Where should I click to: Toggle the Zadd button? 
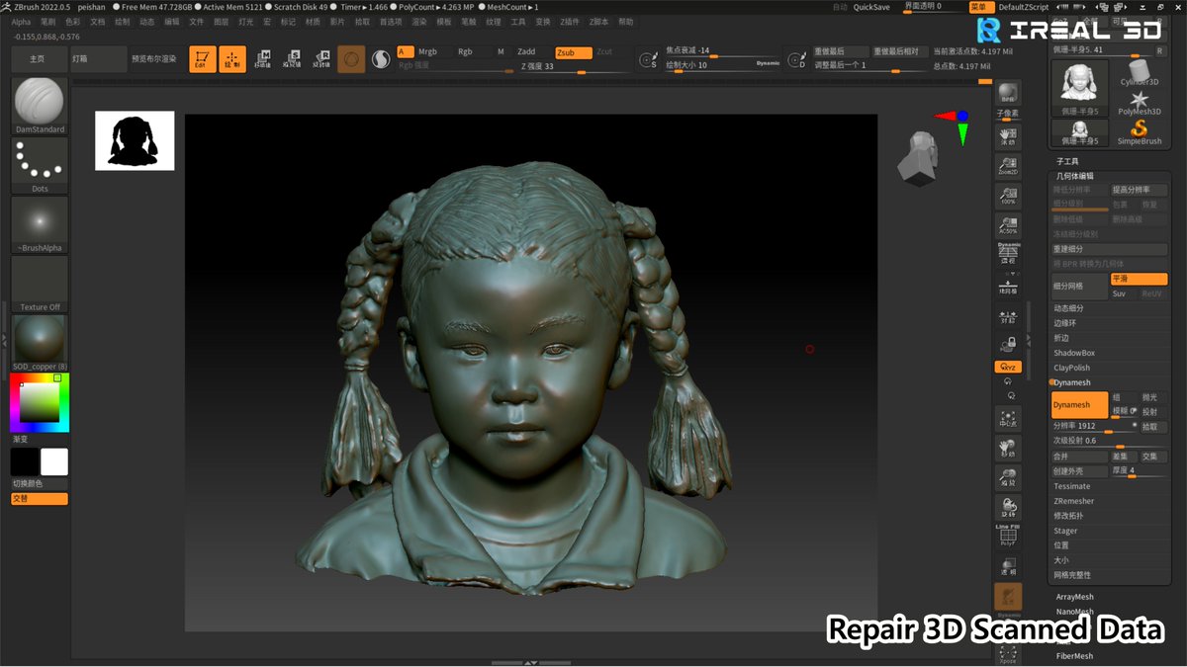(x=526, y=52)
